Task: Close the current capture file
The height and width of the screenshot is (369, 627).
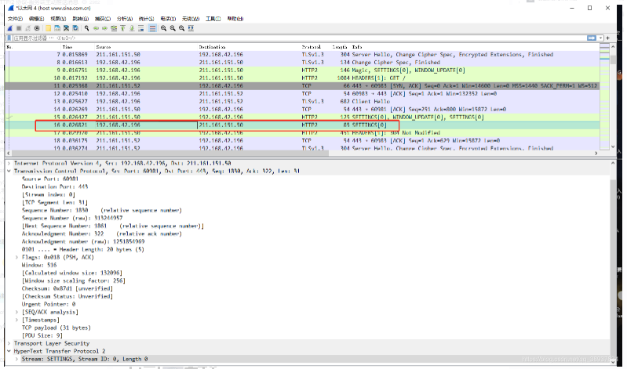Action: [67, 28]
